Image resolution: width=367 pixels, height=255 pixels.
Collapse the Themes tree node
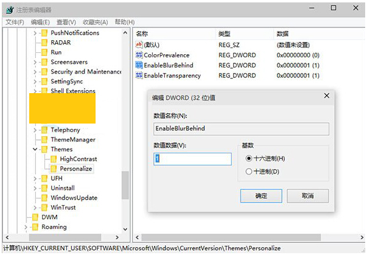(x=35, y=149)
